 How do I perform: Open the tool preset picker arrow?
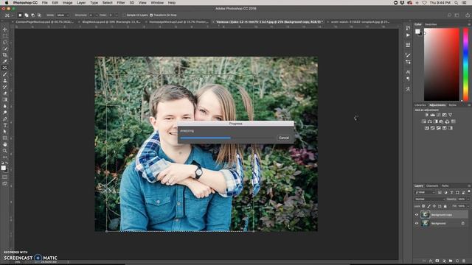click(x=12, y=15)
